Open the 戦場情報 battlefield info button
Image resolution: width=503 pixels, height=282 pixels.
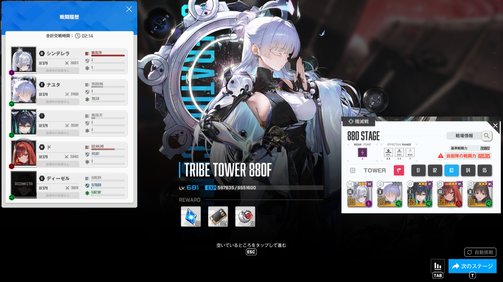click(x=464, y=136)
